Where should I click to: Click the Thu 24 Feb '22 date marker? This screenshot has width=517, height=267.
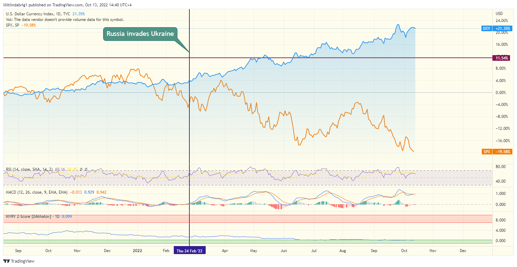(189, 251)
